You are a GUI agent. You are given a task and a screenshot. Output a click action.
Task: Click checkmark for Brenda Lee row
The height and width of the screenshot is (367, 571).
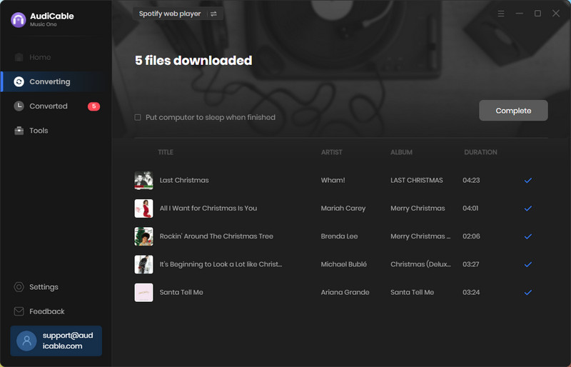pyautogui.click(x=528, y=236)
